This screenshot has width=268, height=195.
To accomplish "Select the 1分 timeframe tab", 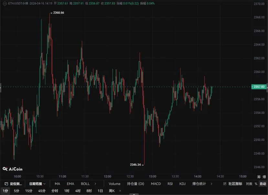I will [5, 191].
